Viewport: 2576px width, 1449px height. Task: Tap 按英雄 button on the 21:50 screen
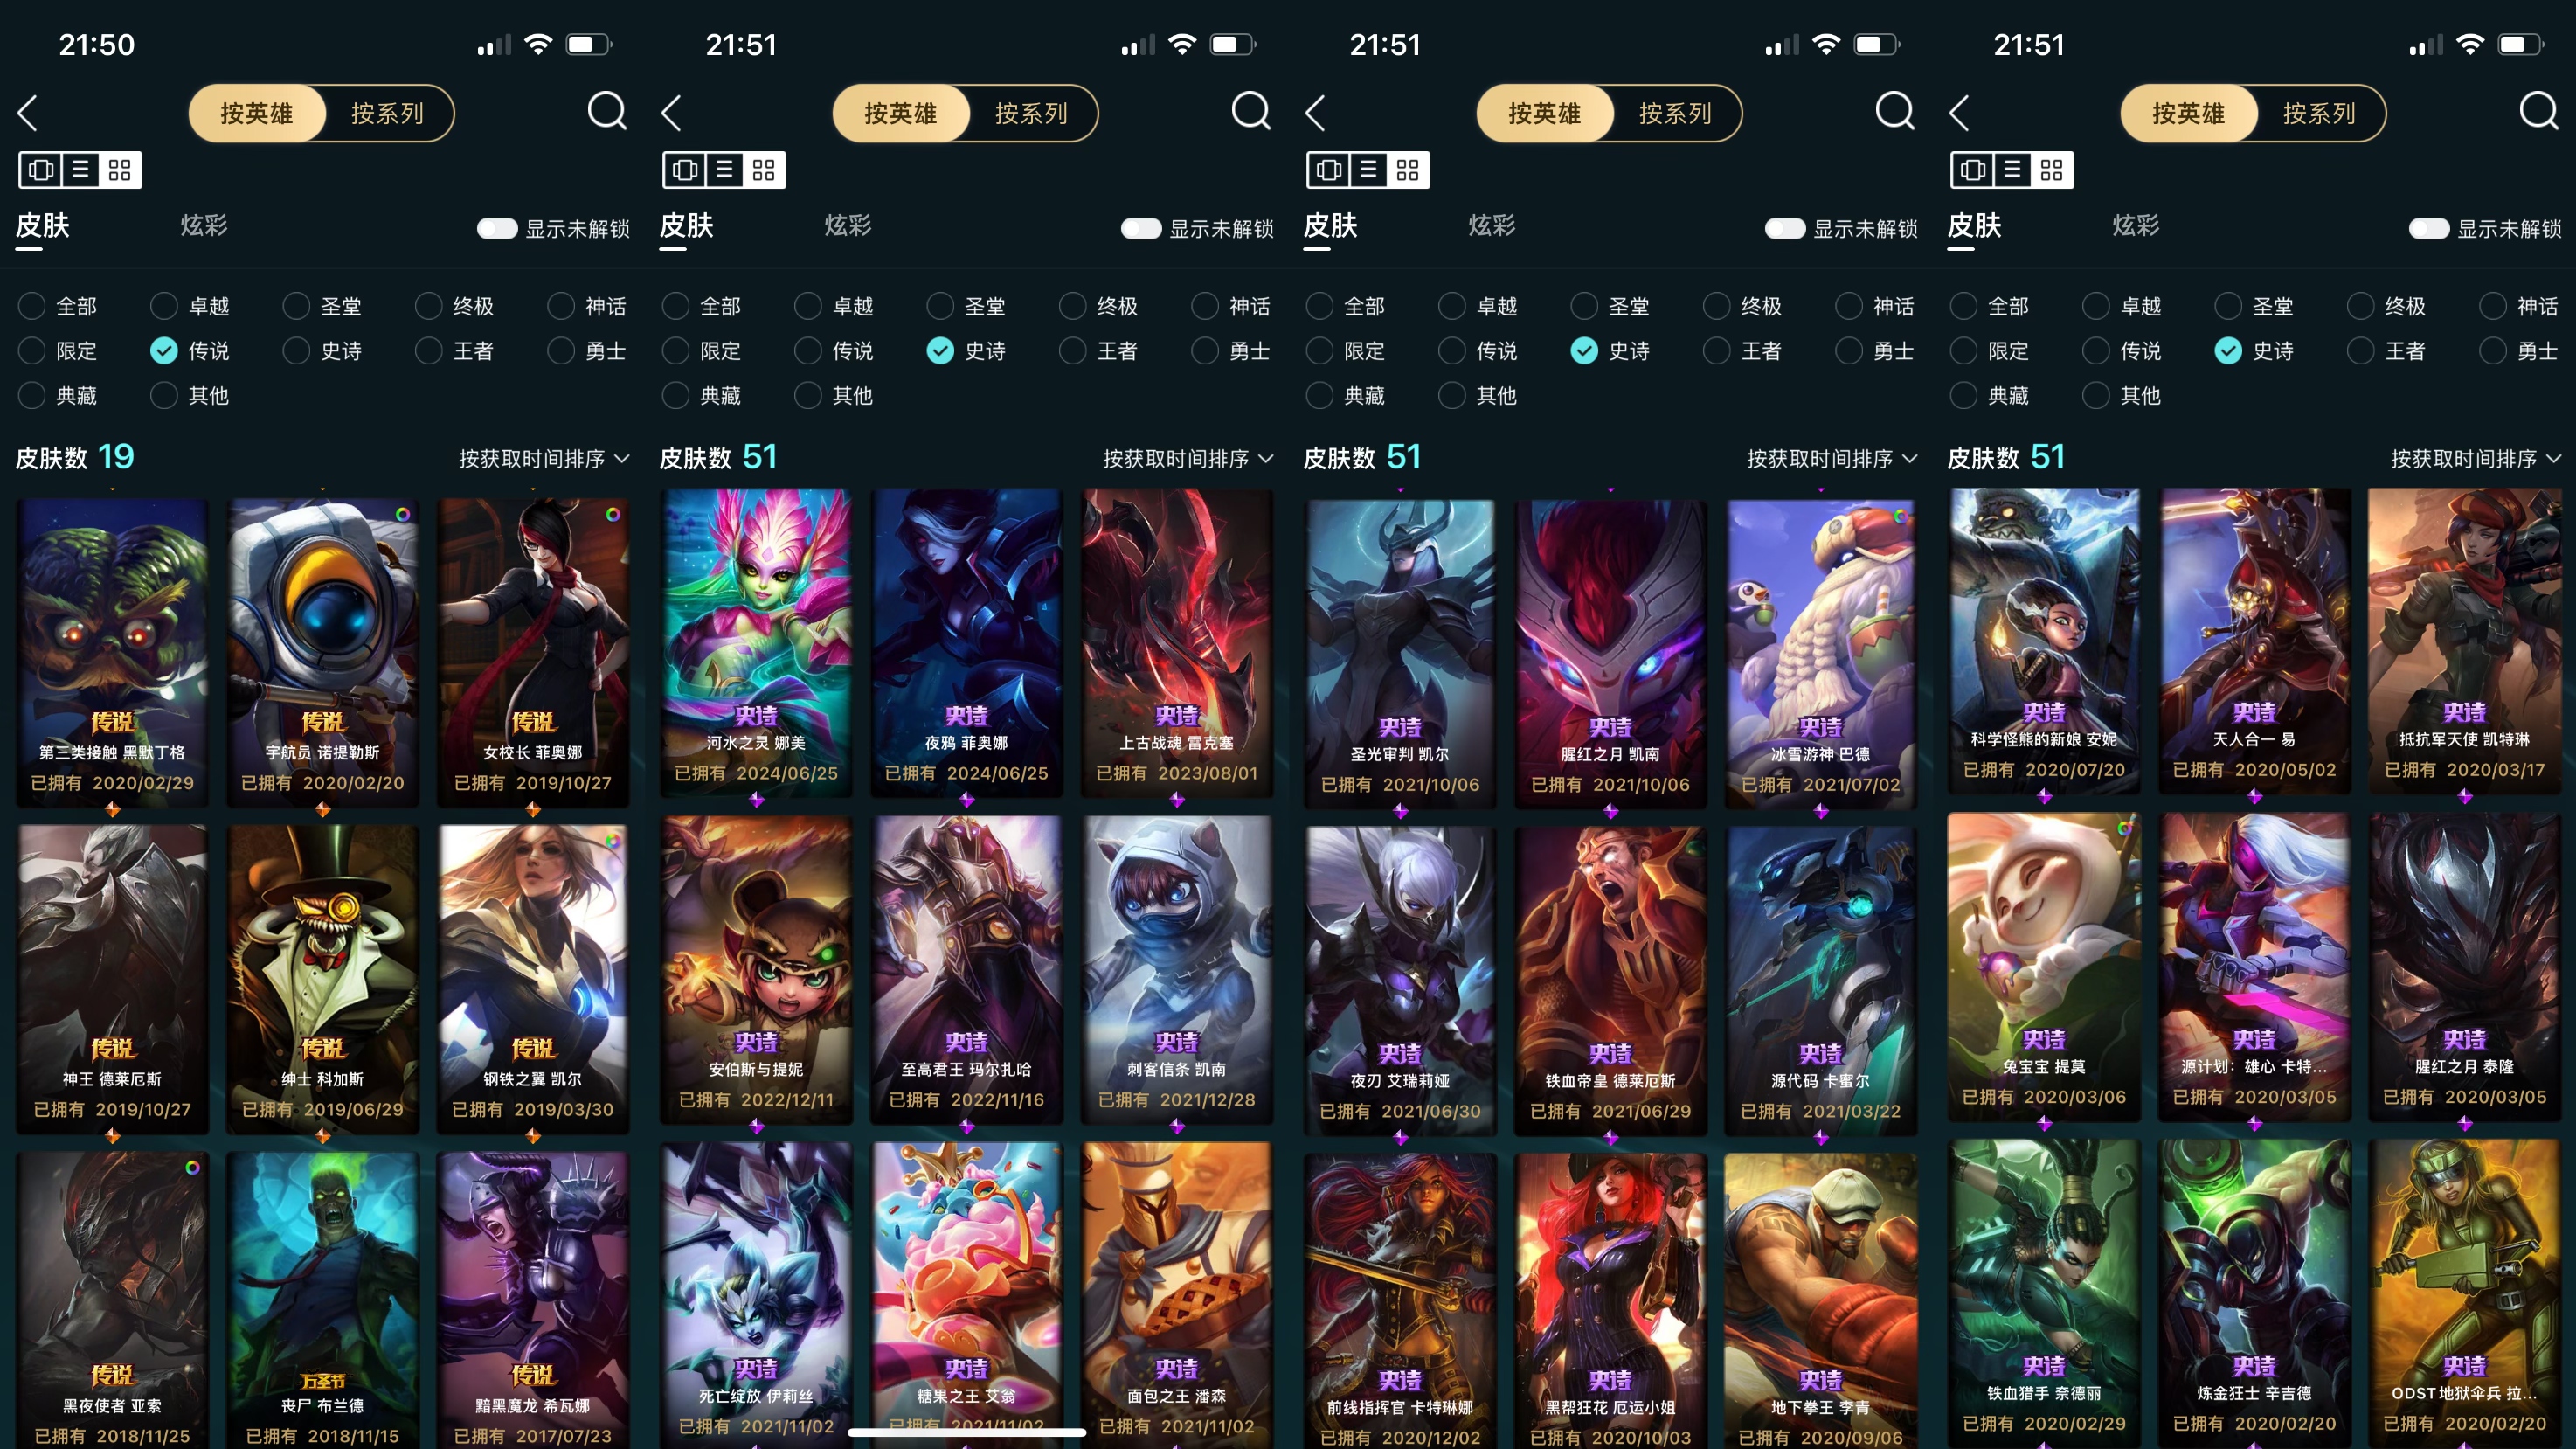[x=257, y=113]
